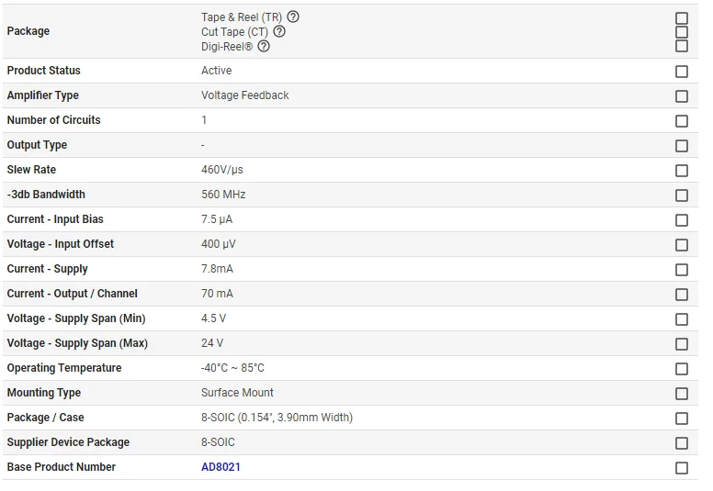Image resolution: width=713 pixels, height=491 pixels.
Task: Enable the -3db Bandwidth checkbox
Action: 682,195
